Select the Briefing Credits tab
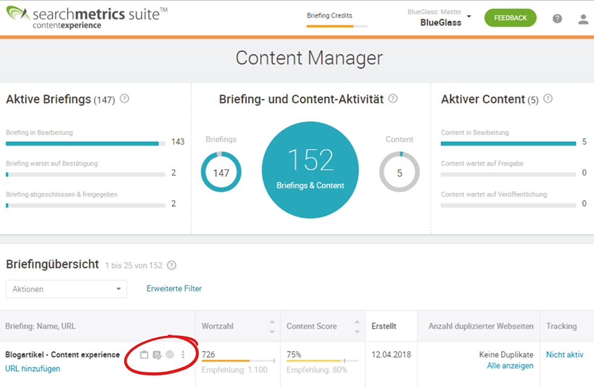594x388 pixels. click(329, 16)
